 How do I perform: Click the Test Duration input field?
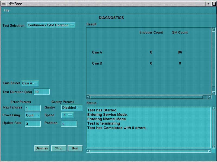(42, 92)
